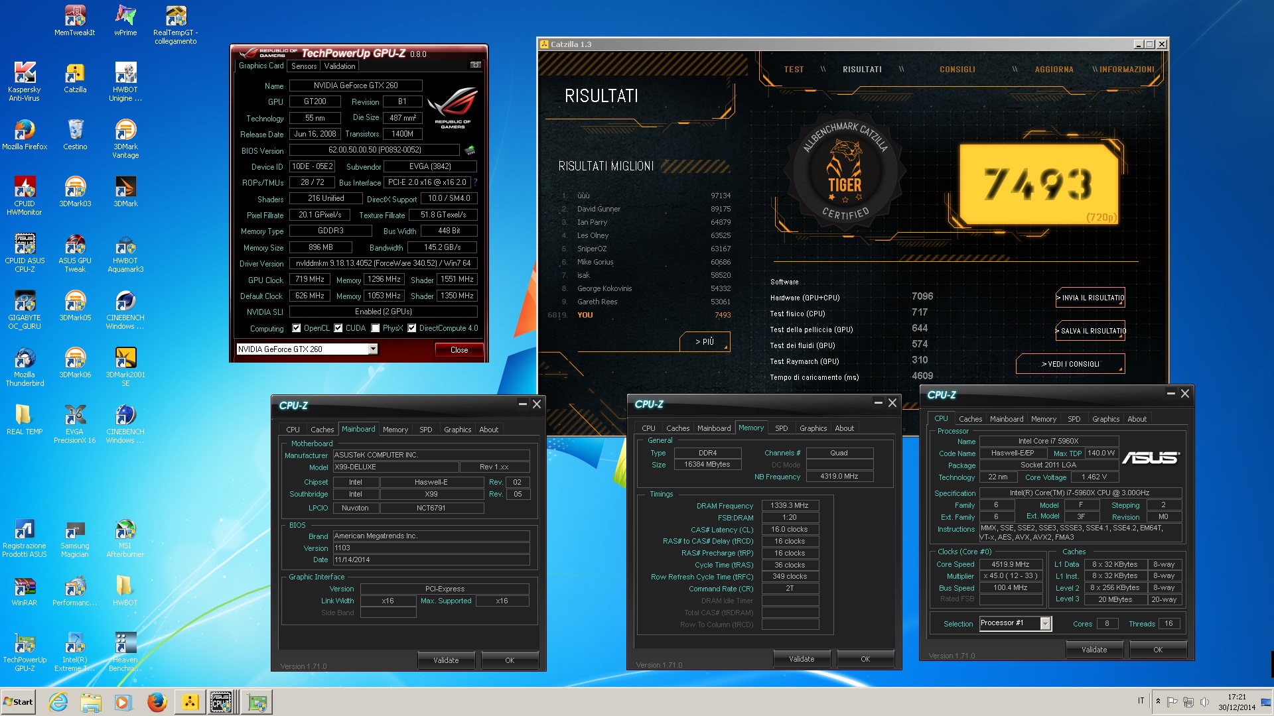Open the Catzilla desktop shortcut
The width and height of the screenshot is (1274, 716).
point(75,78)
